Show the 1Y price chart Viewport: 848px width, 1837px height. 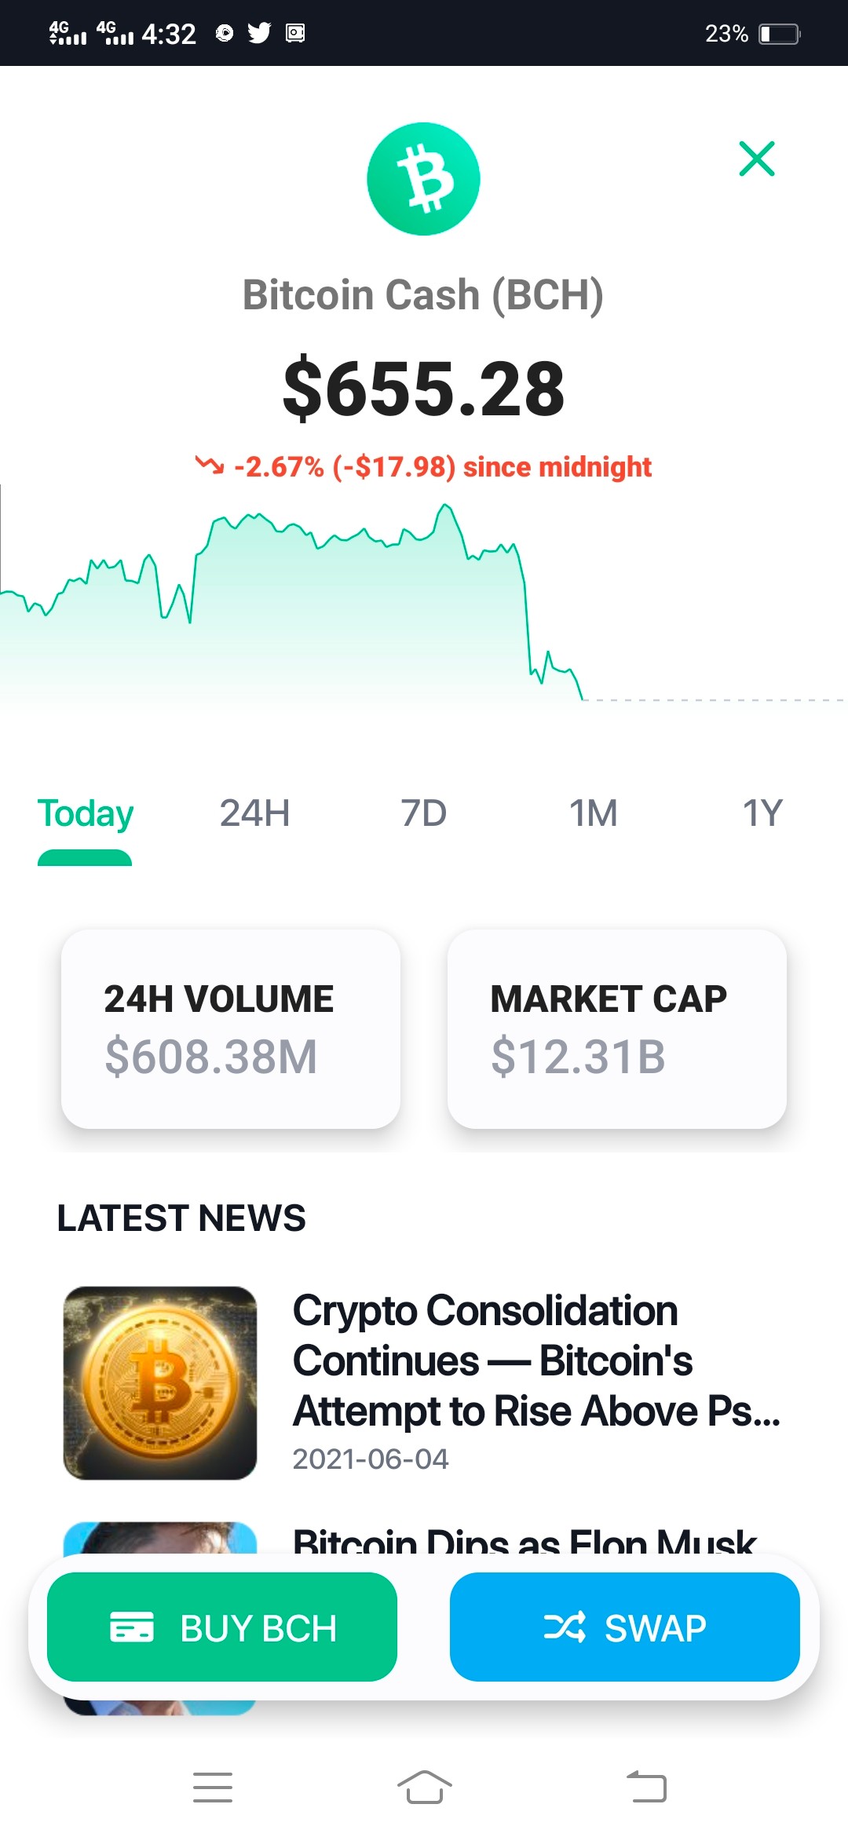pyautogui.click(x=762, y=813)
